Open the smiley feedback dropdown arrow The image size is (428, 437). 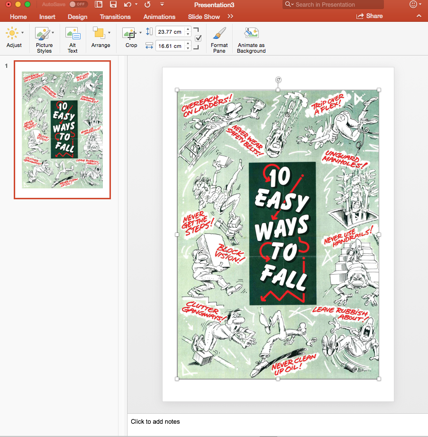(420, 4)
